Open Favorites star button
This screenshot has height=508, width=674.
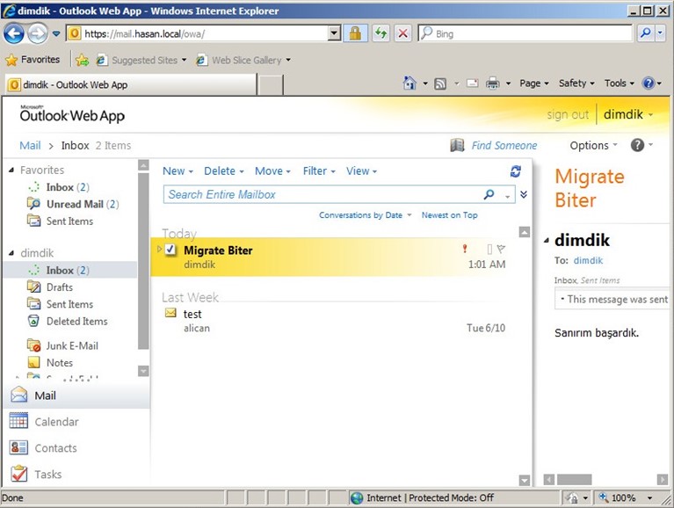pyautogui.click(x=33, y=60)
